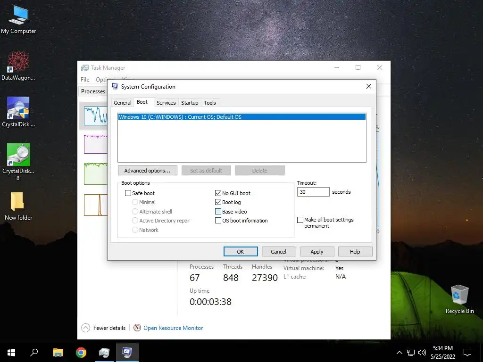This screenshot has width=483, height=362.
Task: Switch to the Tools tab
Action: [210, 103]
